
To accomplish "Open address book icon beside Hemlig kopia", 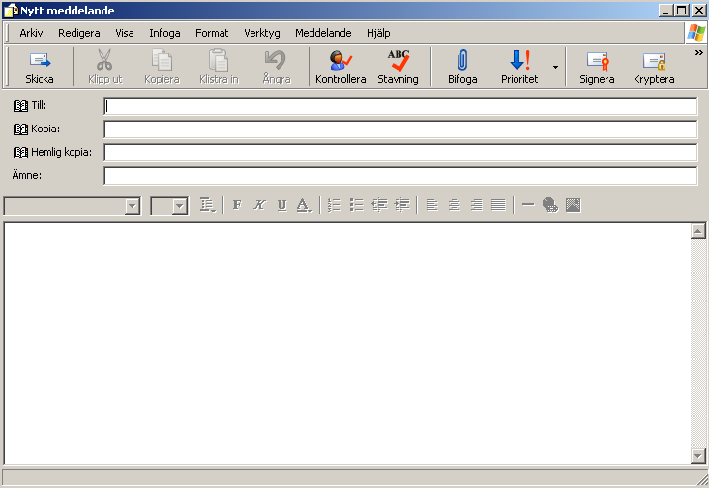I will tap(20, 153).
